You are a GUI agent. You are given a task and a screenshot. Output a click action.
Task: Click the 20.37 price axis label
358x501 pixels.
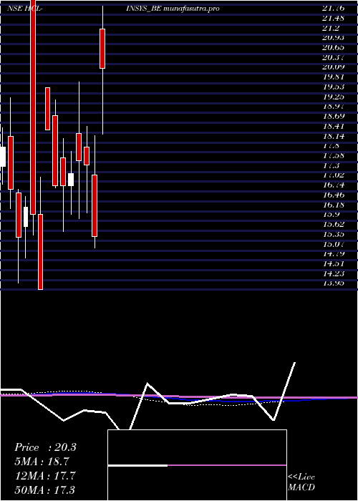click(334, 57)
